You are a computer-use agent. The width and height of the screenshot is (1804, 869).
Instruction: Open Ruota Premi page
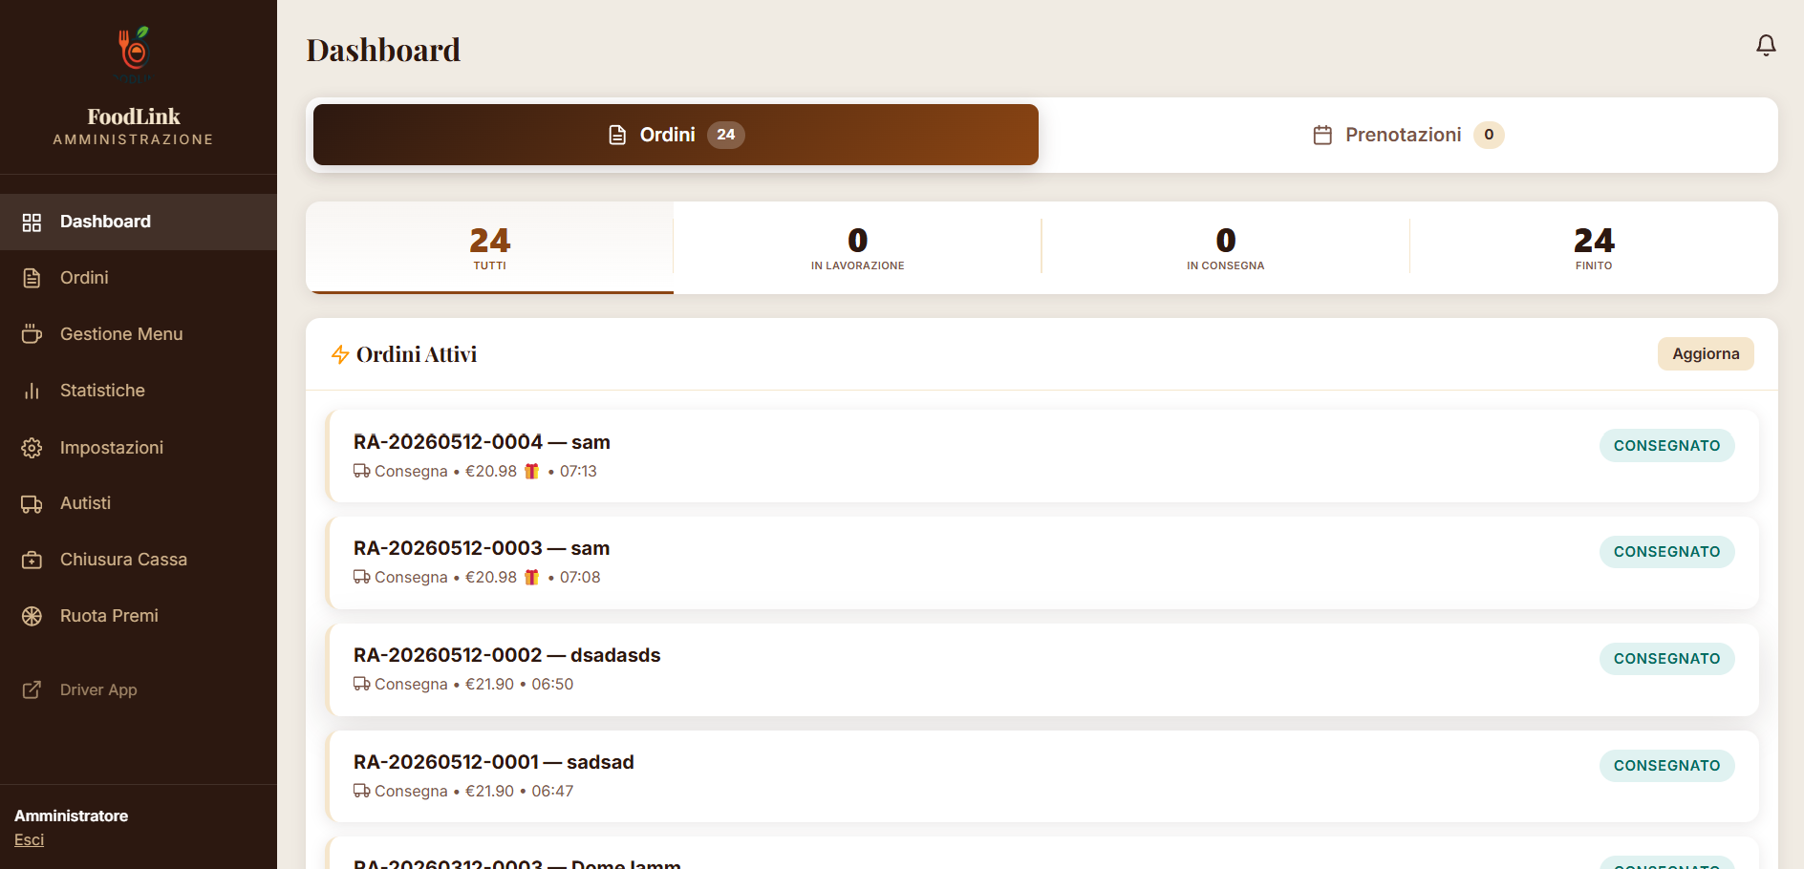139,616
